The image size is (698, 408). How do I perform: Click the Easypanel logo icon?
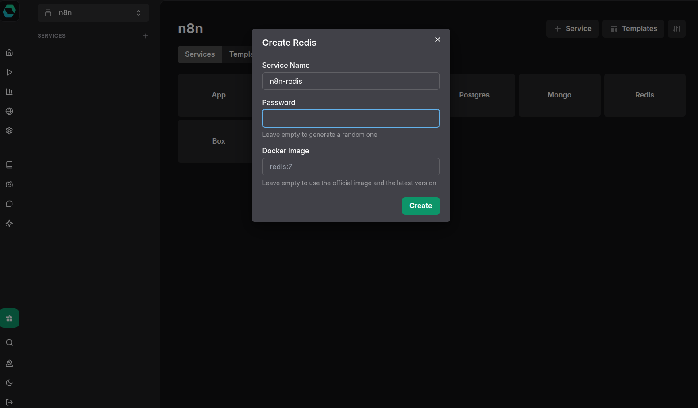(x=9, y=11)
